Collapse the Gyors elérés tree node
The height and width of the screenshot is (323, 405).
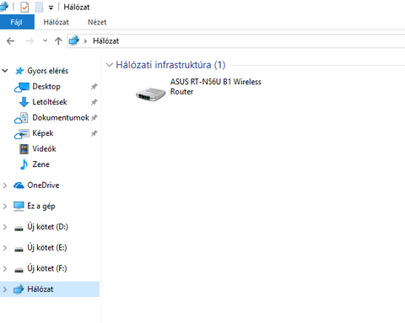coord(5,71)
